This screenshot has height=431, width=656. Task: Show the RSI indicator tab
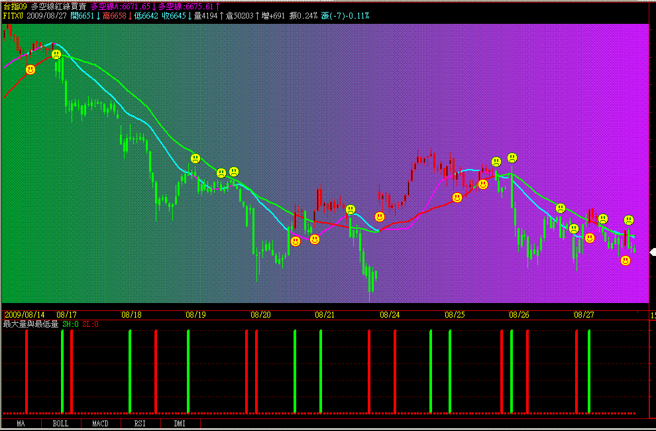140,423
